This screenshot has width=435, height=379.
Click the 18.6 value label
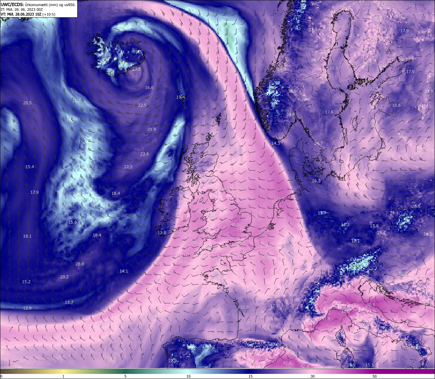pyautogui.click(x=396, y=105)
